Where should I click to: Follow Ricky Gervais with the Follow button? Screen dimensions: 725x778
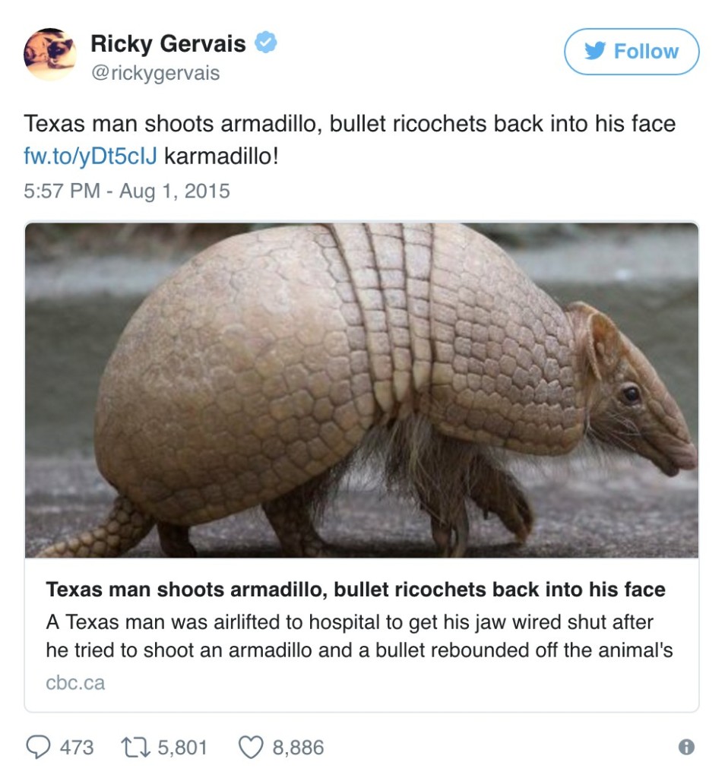pyautogui.click(x=632, y=52)
